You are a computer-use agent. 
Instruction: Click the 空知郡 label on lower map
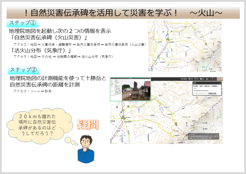[113, 121]
